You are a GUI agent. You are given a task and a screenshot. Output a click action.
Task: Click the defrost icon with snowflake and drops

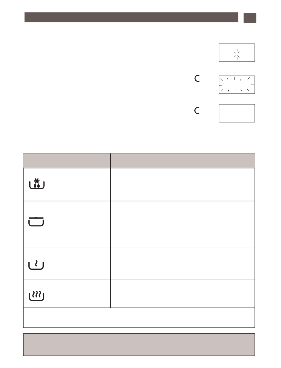(x=37, y=184)
